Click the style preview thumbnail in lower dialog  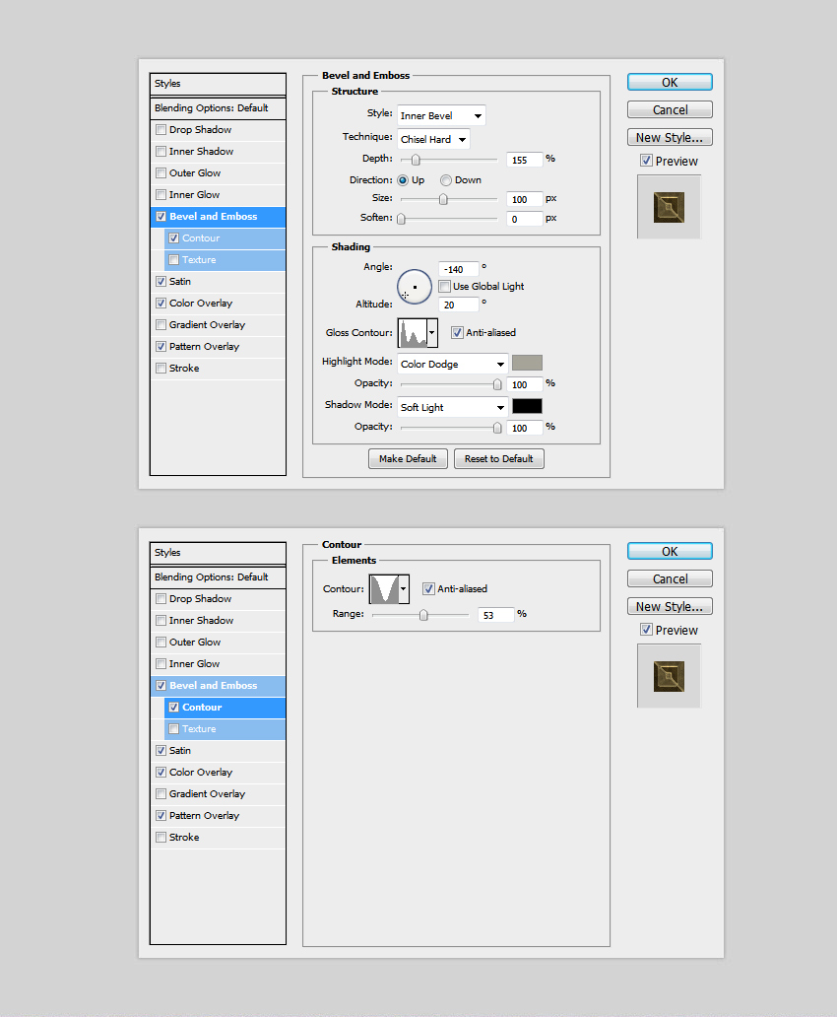(669, 676)
